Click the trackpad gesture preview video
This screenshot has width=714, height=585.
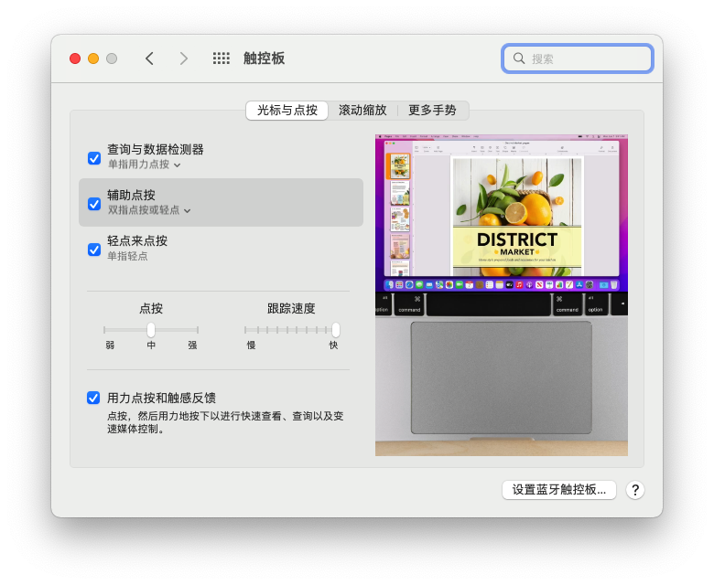(501, 296)
